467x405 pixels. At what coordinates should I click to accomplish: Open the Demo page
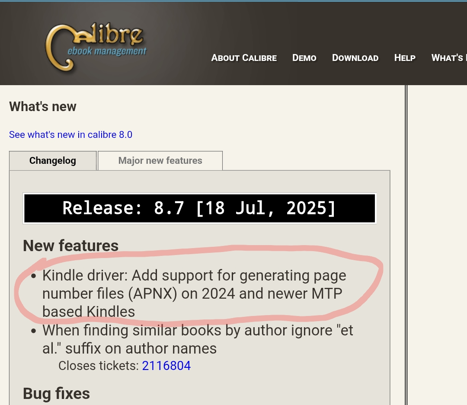[x=304, y=58]
